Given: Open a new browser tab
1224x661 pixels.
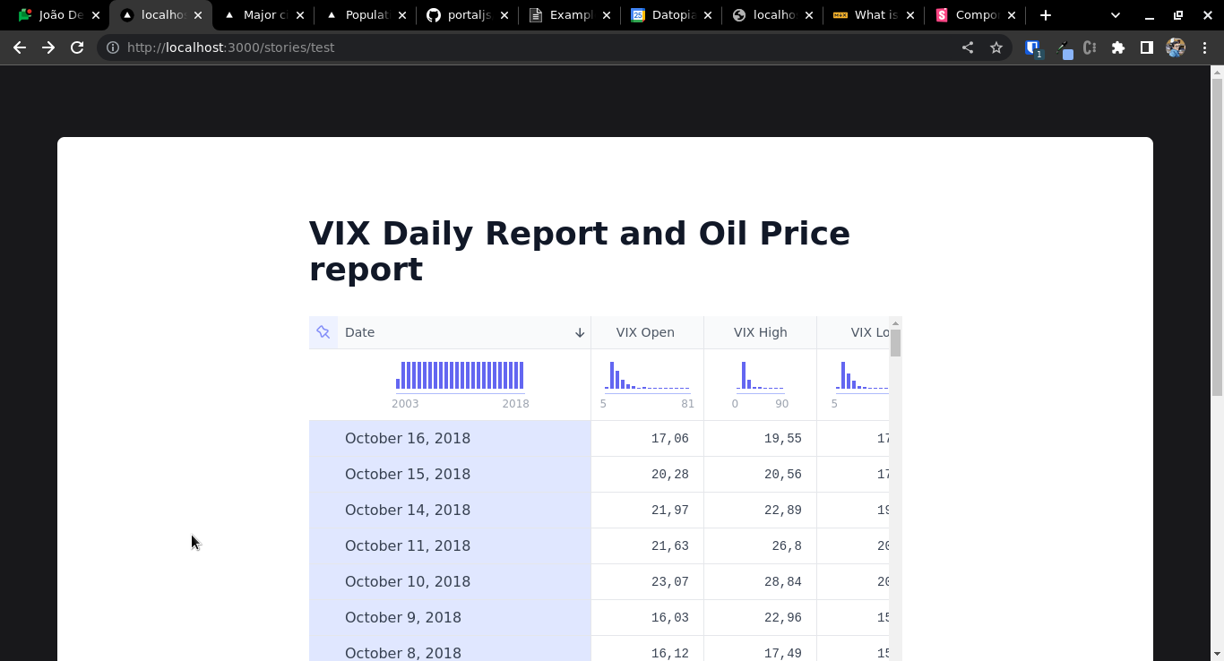Looking at the screenshot, I should [1046, 15].
